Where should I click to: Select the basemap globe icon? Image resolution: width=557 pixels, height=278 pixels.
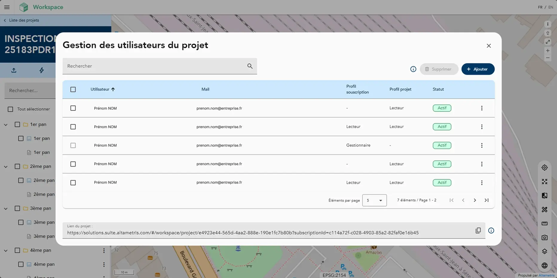pyautogui.click(x=544, y=265)
